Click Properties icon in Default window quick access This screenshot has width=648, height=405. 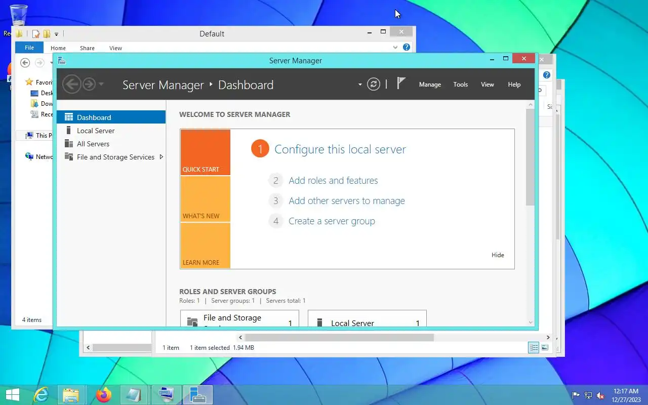pyautogui.click(x=36, y=34)
